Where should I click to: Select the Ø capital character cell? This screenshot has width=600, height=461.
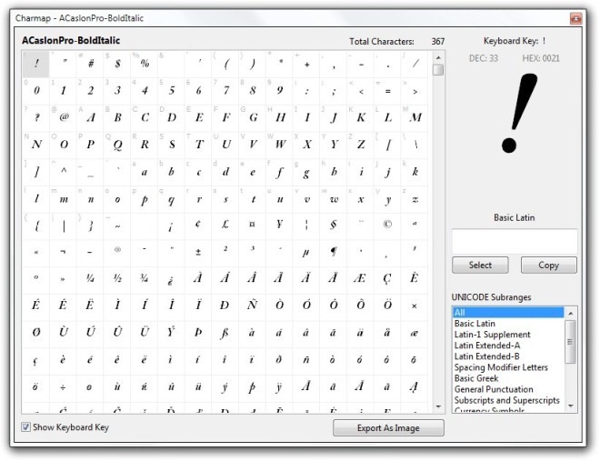pos(36,335)
